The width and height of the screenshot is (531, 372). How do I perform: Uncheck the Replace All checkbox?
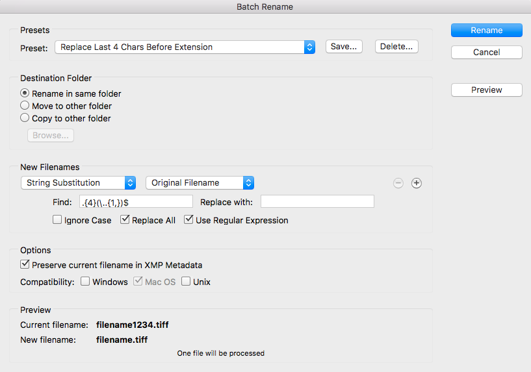pyautogui.click(x=125, y=220)
